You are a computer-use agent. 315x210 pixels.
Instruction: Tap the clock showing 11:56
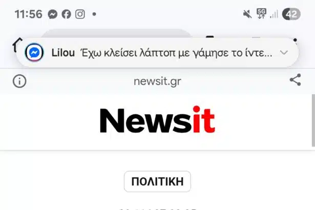(x=29, y=14)
